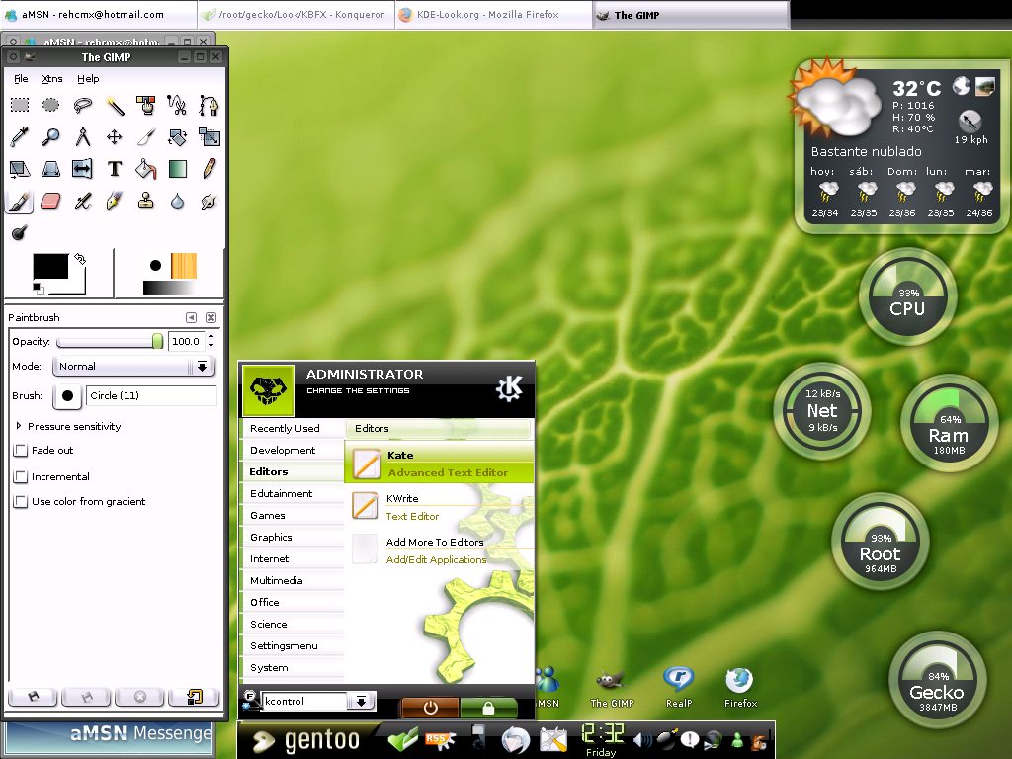Activate the Scissors select tool
The height and width of the screenshot is (759, 1012).
(x=177, y=105)
